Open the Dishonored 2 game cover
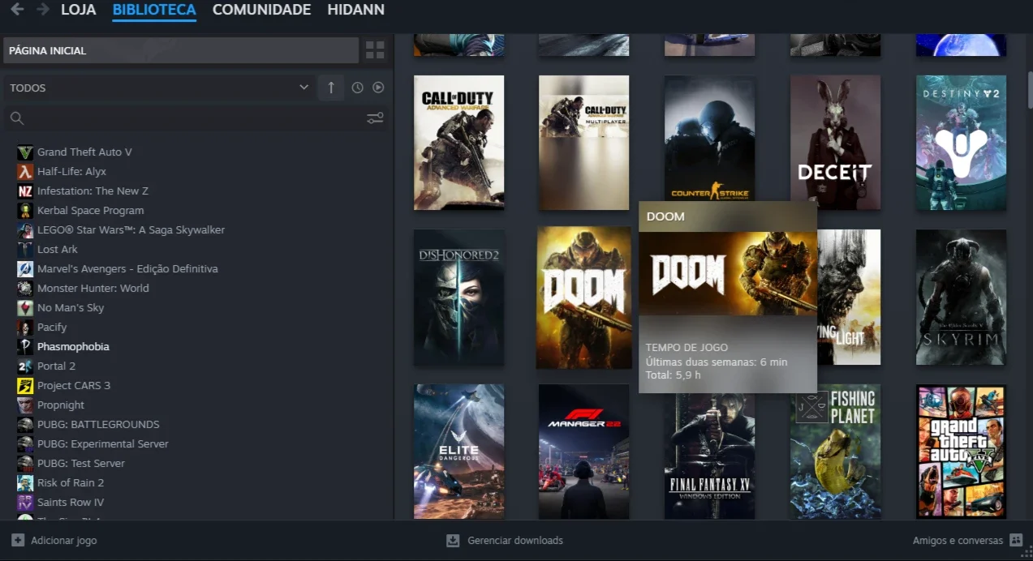The height and width of the screenshot is (561, 1033). coord(458,297)
